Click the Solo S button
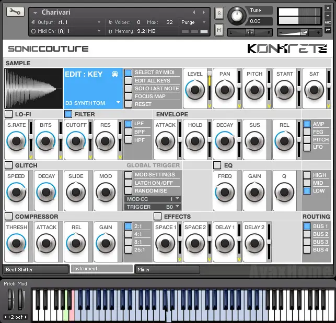336x323 pixels. tap(219, 13)
